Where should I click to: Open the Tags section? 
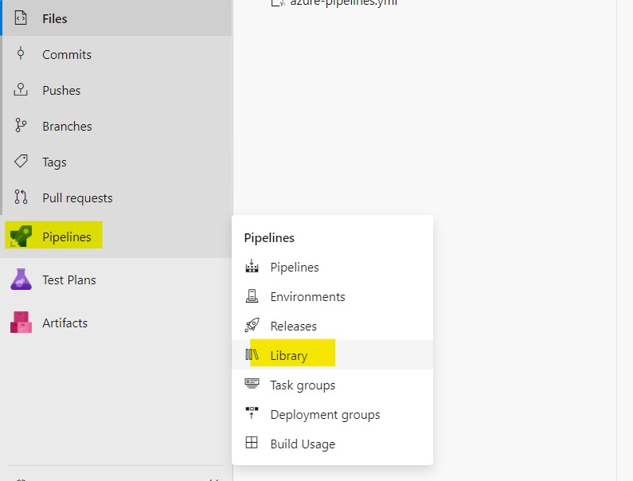54,162
